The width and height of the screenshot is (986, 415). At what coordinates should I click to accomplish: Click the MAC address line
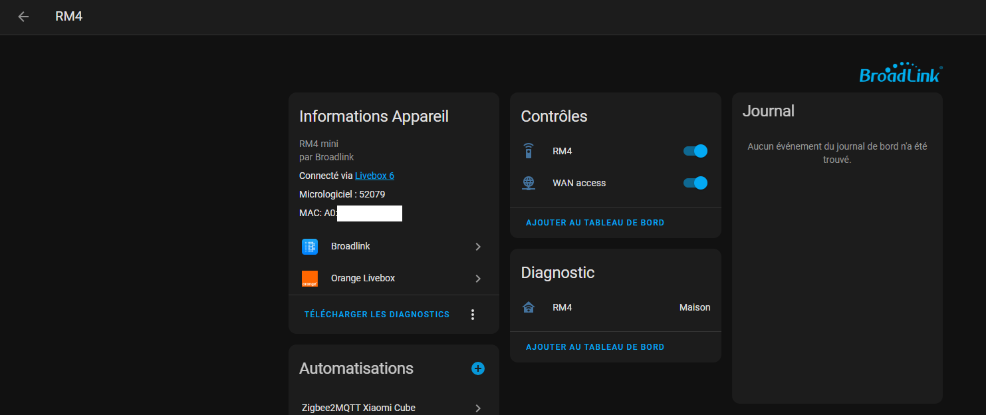point(350,213)
